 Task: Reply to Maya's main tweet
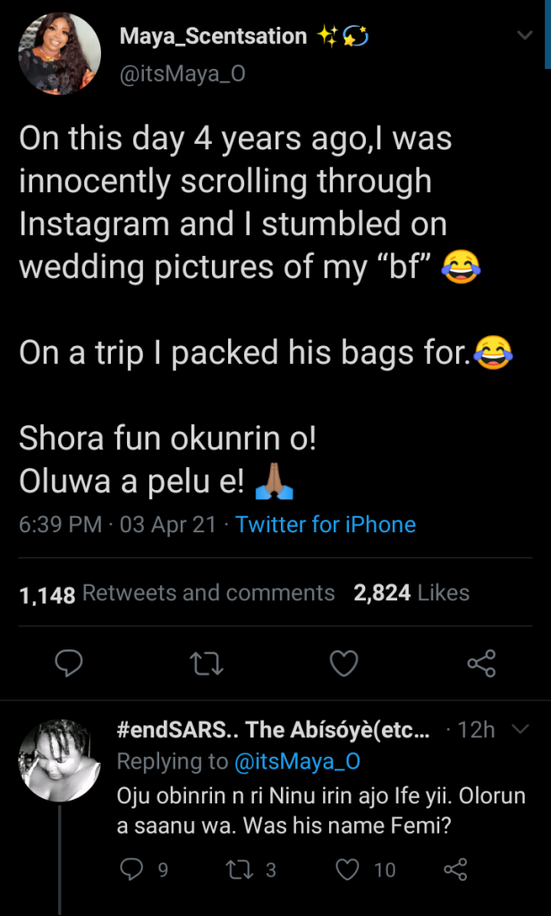pos(69,664)
